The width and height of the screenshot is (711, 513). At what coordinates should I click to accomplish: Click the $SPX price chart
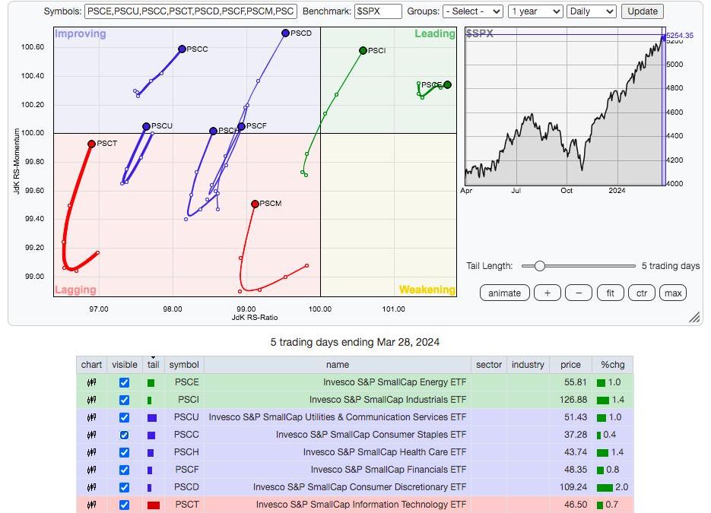(x=565, y=106)
